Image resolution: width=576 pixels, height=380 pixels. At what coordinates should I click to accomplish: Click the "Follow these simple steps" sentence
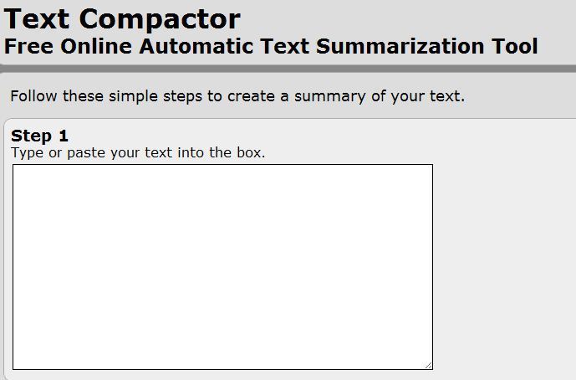pos(237,95)
